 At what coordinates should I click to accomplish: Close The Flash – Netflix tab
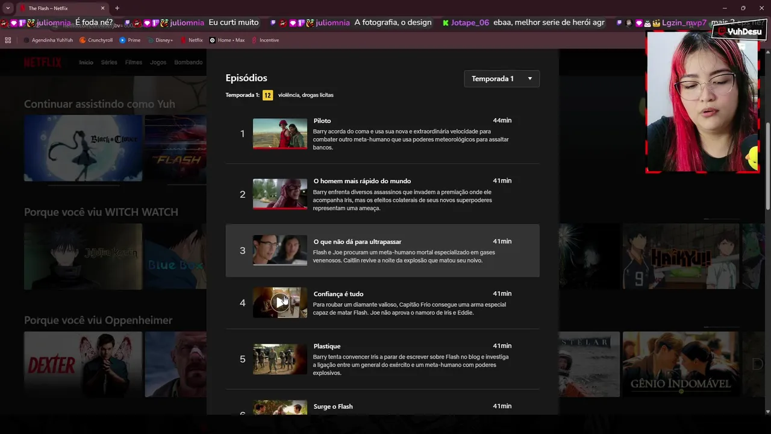coord(102,8)
